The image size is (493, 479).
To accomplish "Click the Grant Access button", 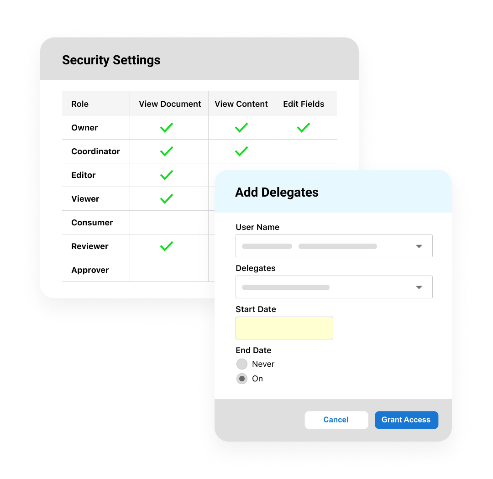I will [406, 420].
